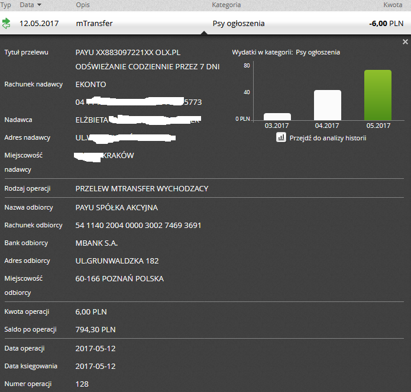This screenshot has width=411, height=392.
Task: Click the Opis column header
Action: click(83, 5)
